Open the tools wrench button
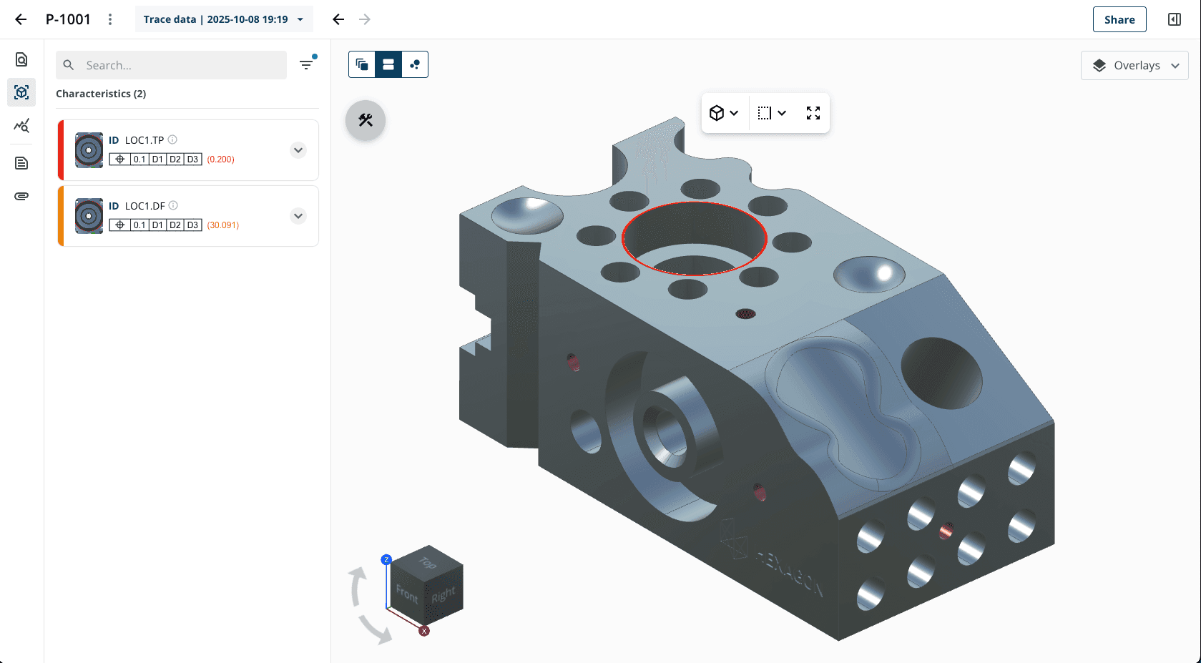Image resolution: width=1201 pixels, height=663 pixels. click(x=366, y=120)
